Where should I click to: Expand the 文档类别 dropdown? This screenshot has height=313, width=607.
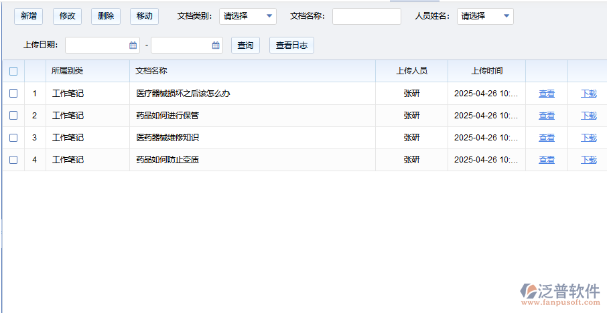pos(247,16)
